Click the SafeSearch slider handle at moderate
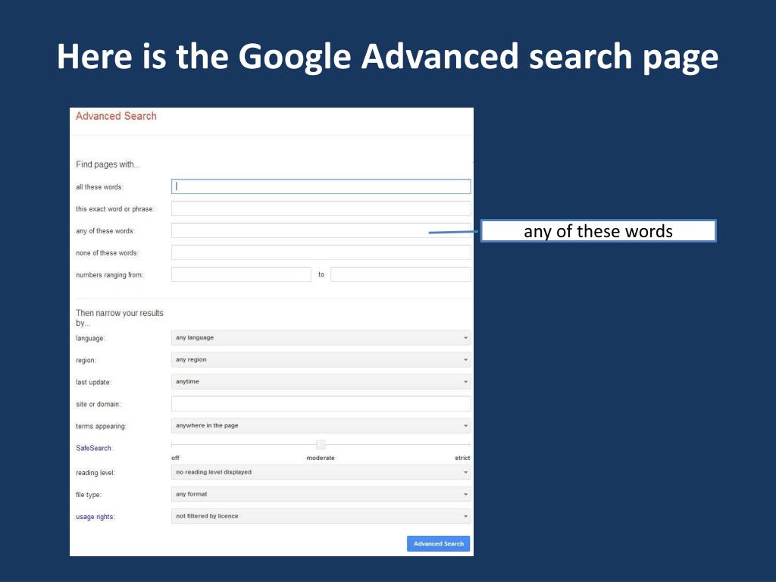This screenshot has height=582, width=776. 321,444
